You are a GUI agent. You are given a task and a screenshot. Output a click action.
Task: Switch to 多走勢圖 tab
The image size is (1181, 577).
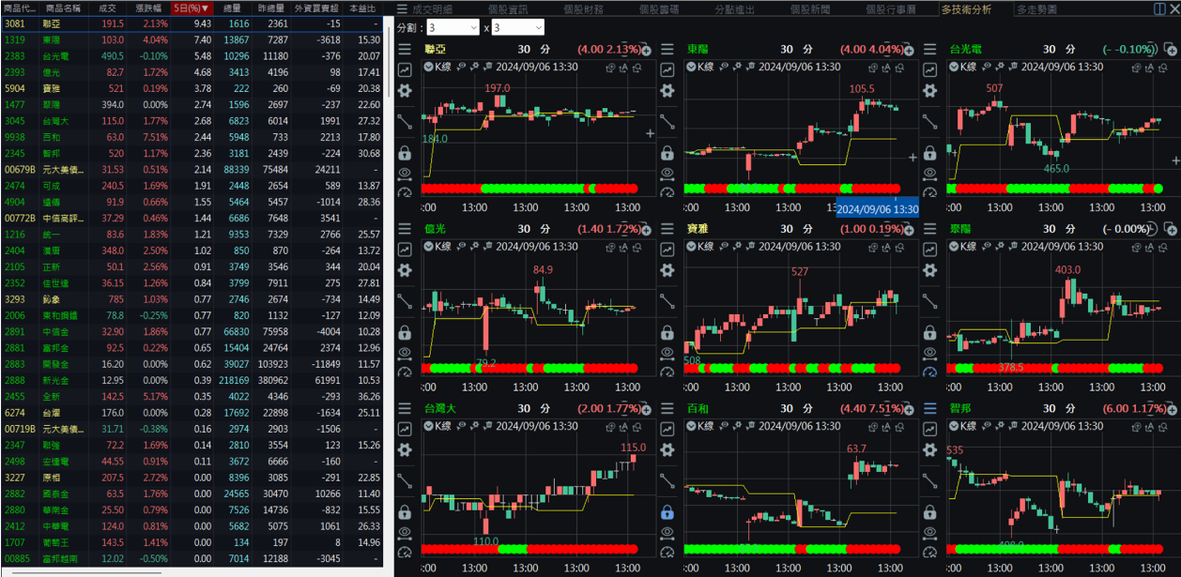(1036, 8)
